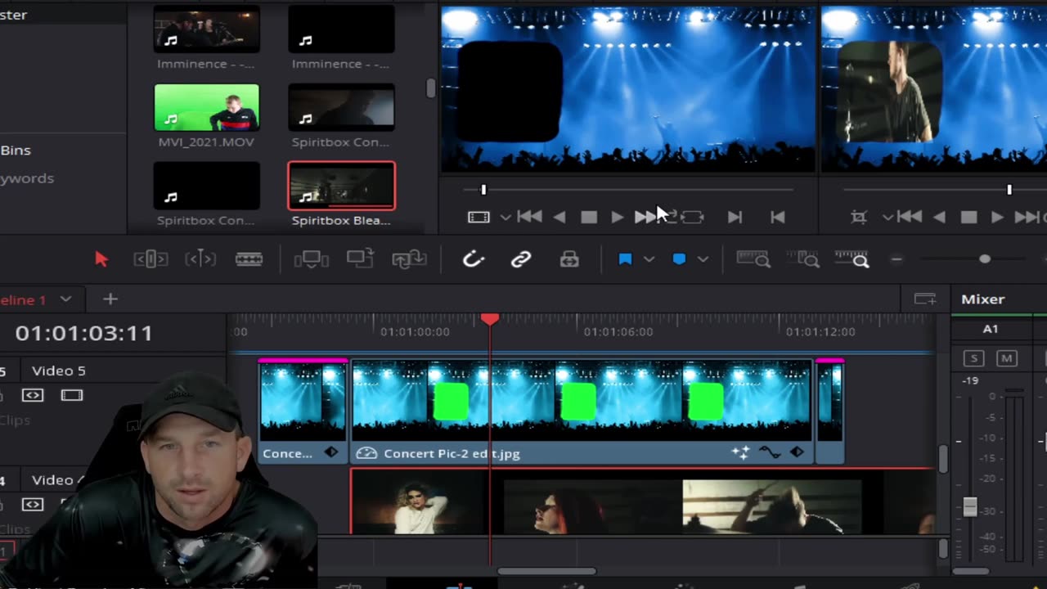Select the MVI_2021.MOV media thumbnail
The image size is (1047, 589).
(207, 107)
